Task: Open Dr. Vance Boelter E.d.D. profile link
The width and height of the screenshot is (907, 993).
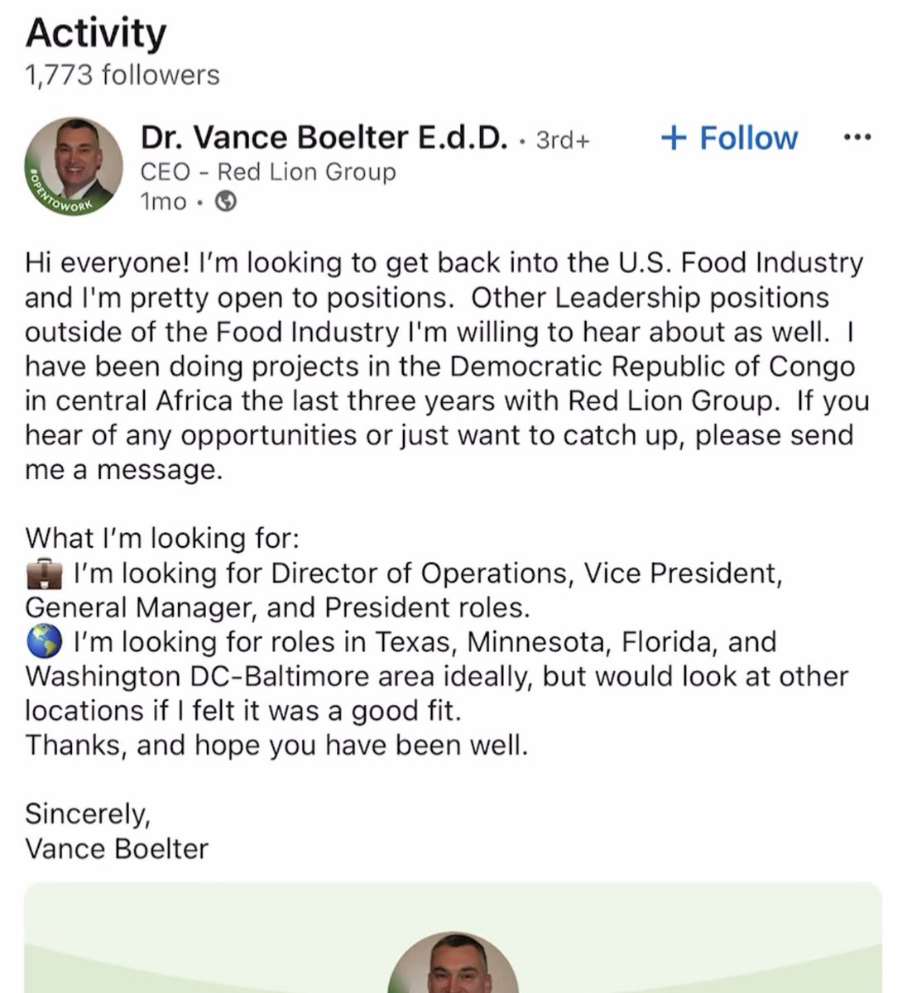Action: tap(323, 138)
